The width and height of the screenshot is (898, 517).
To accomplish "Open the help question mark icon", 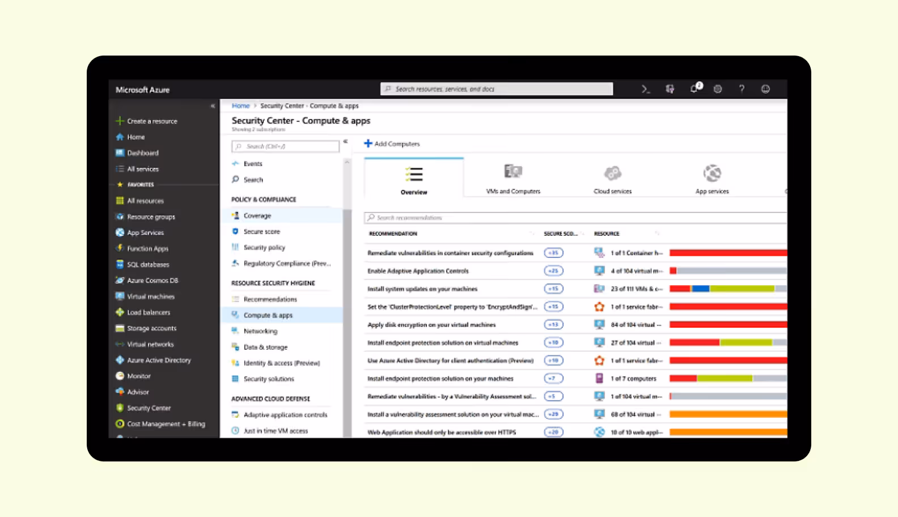I will coord(742,89).
